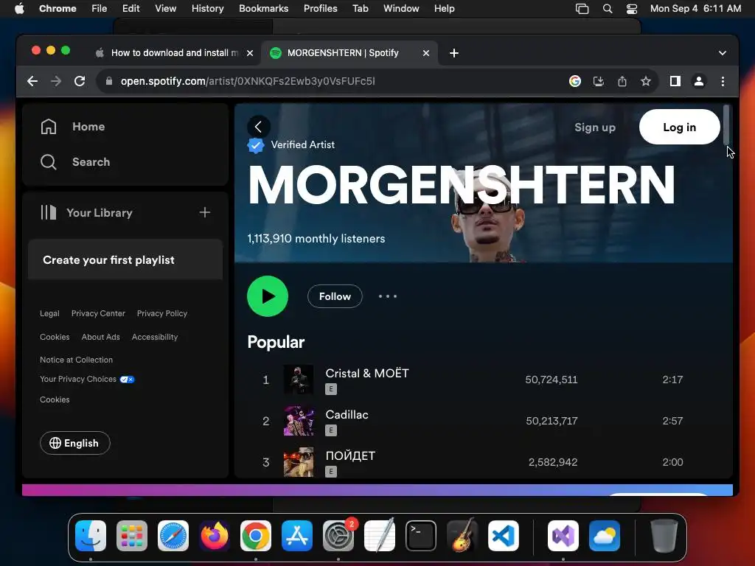Viewport: 755px width, 566px height.
Task: Launch Safari from the Dock
Action: (x=173, y=536)
